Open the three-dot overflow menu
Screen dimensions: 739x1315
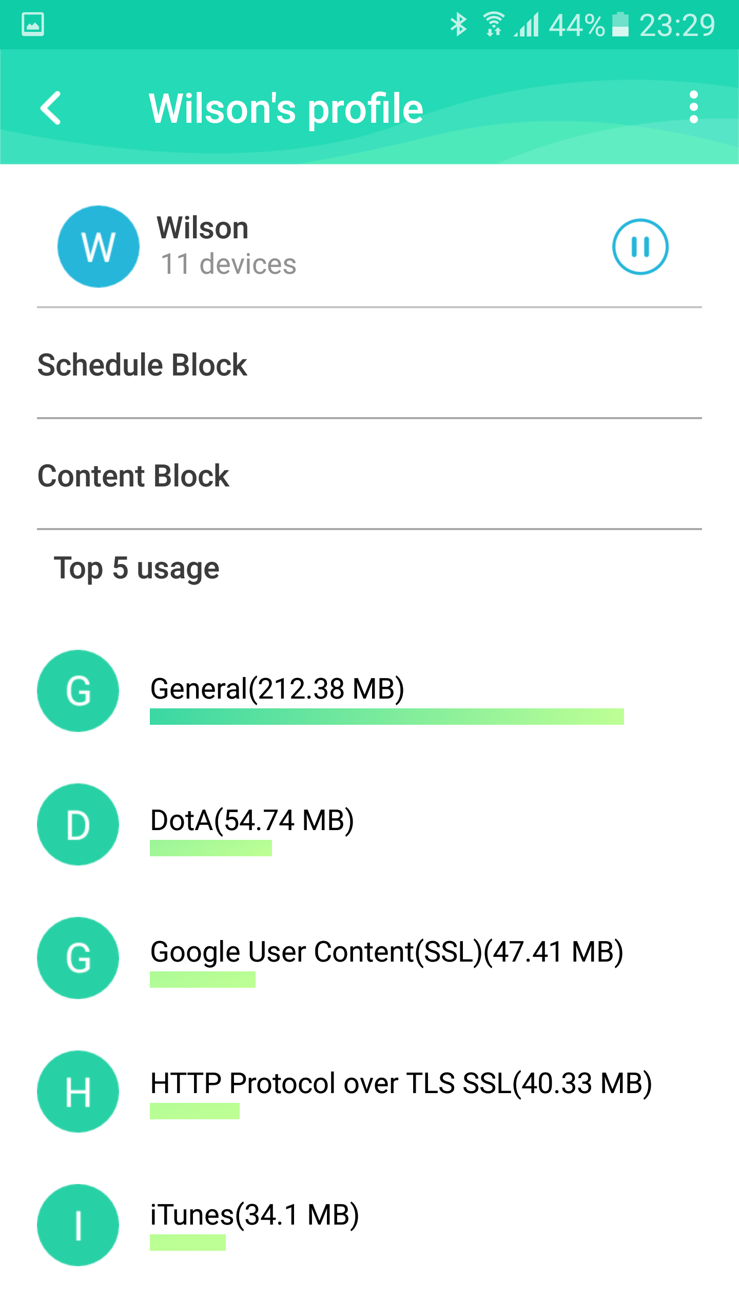click(693, 107)
